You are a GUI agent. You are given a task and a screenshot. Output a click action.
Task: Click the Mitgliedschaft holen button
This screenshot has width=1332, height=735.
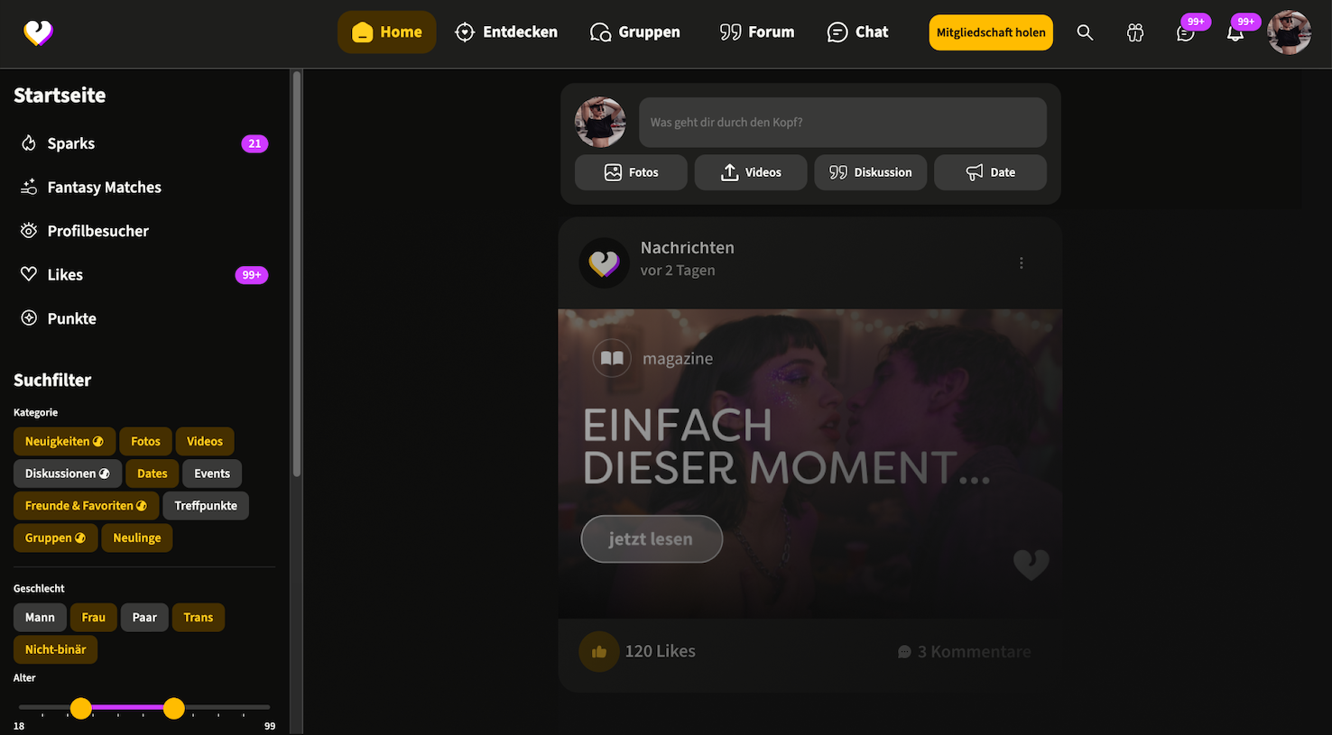991,32
